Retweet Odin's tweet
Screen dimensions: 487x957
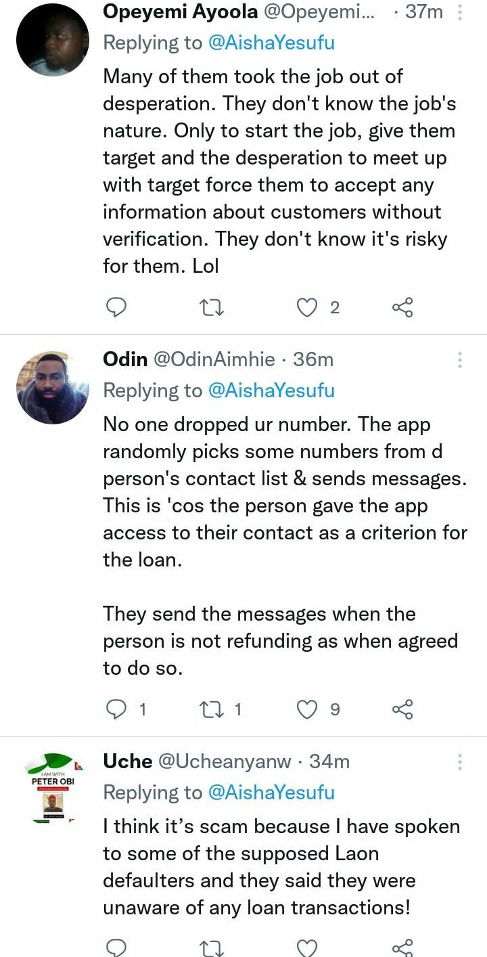213,709
